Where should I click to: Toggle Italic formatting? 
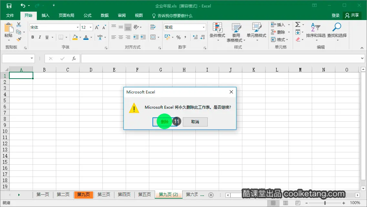pyautogui.click(x=40, y=37)
